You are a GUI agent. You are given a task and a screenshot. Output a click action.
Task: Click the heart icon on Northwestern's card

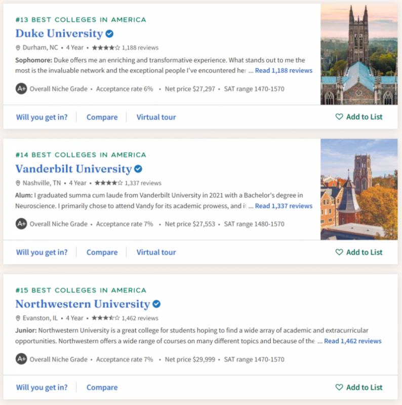click(x=339, y=387)
